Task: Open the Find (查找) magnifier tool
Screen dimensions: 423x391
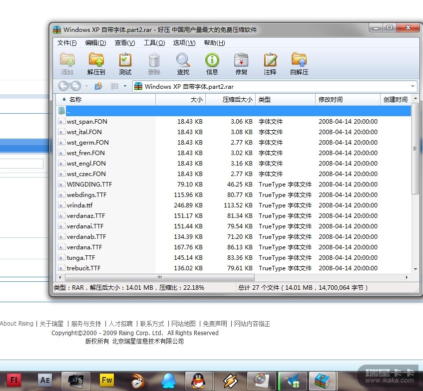Action: 183,64
